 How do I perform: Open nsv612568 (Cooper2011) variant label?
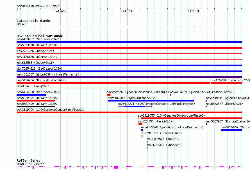35,63
